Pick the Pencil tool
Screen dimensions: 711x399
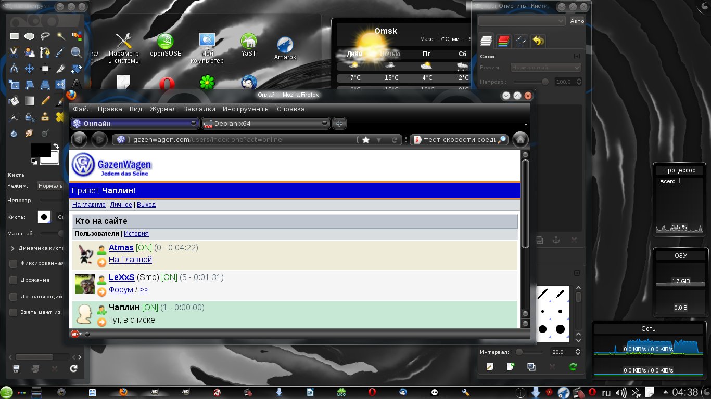[x=45, y=100]
